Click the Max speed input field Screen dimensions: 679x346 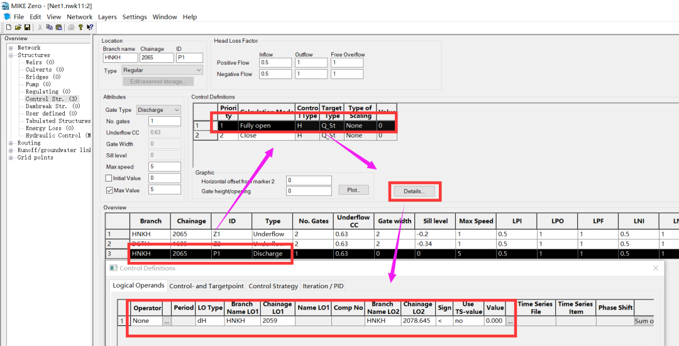click(165, 166)
